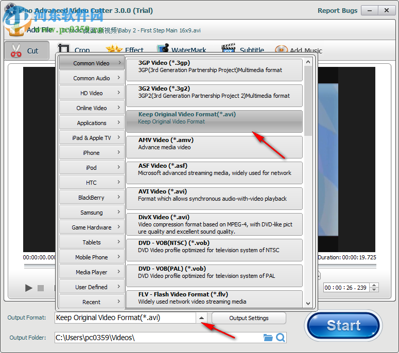
Task: Play the video preview
Action: click(x=28, y=288)
